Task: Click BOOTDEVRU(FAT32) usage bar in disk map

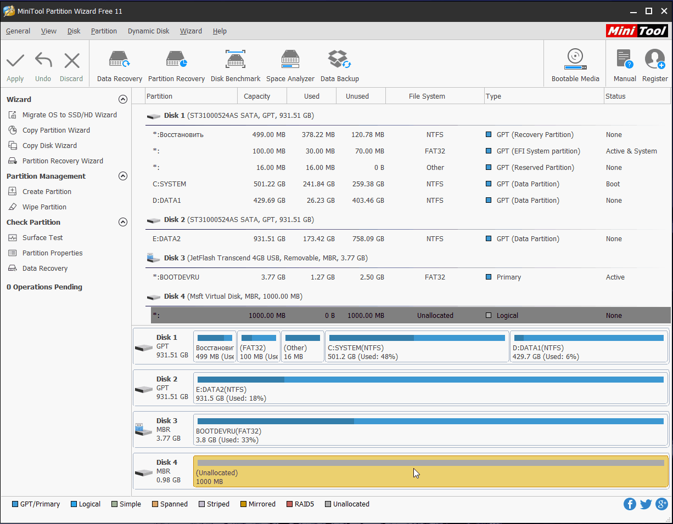Action: [431, 421]
